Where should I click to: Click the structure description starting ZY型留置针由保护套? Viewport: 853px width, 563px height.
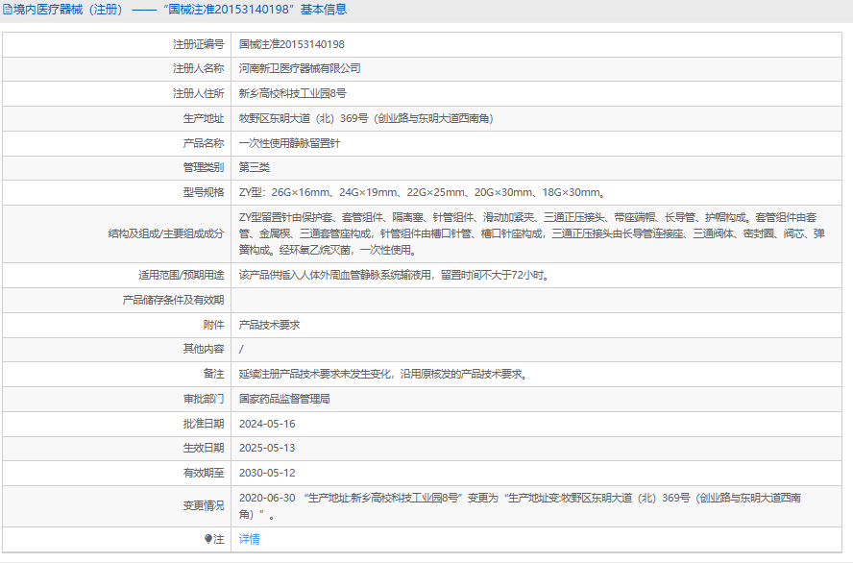pyautogui.click(x=531, y=233)
